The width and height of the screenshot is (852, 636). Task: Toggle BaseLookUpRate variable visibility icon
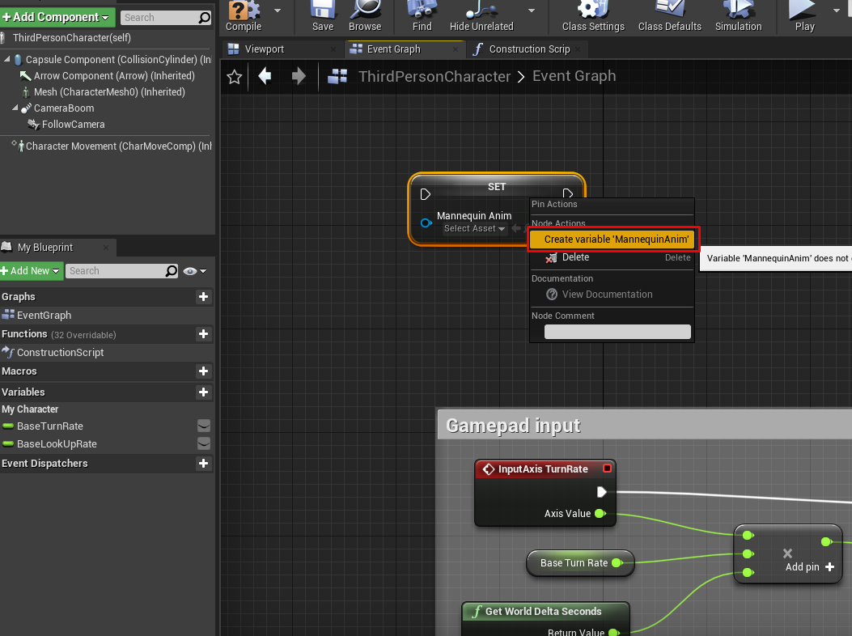204,444
